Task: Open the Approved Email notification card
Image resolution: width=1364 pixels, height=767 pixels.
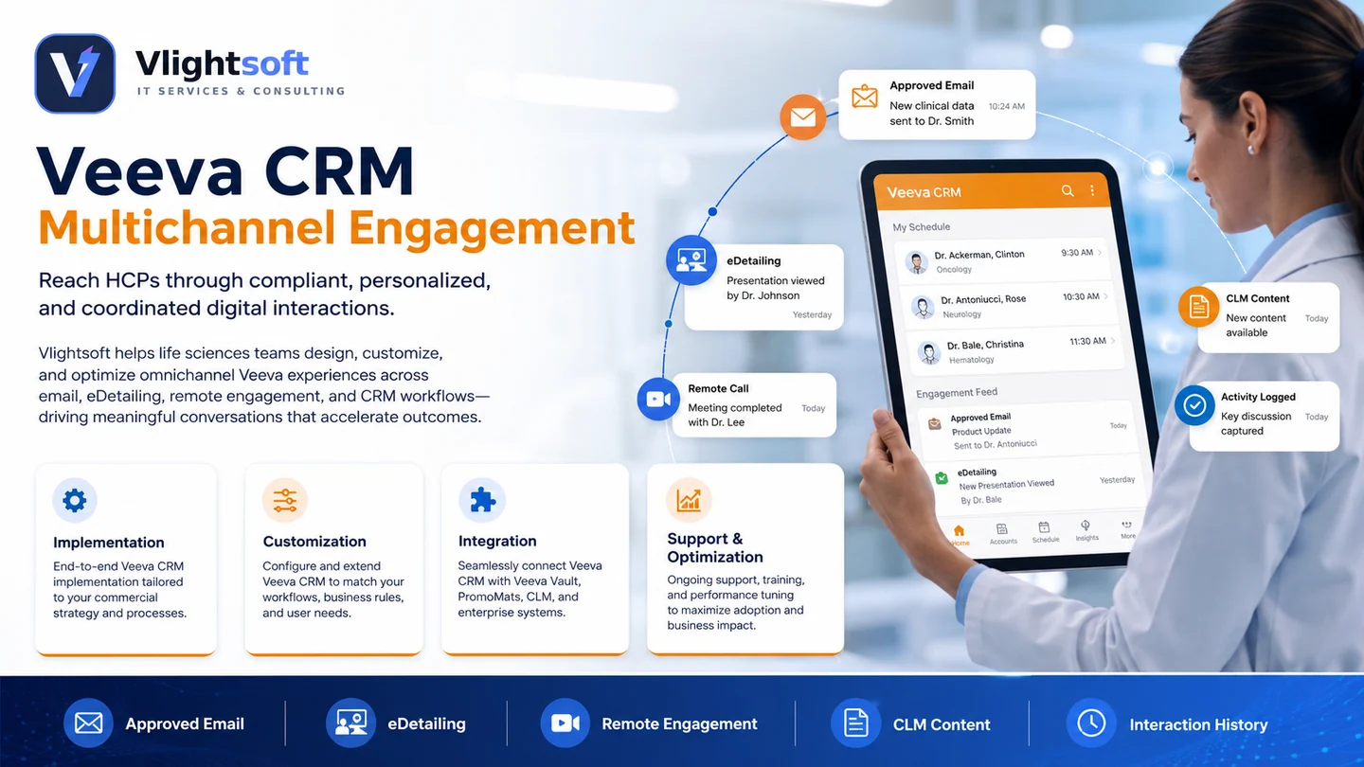Action: [937, 104]
